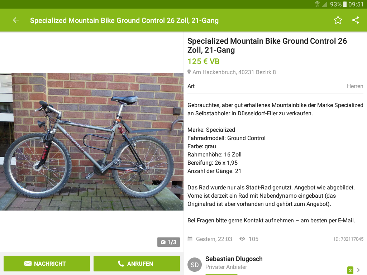Open seller Sebastian Dlugosch's profile

(x=234, y=259)
